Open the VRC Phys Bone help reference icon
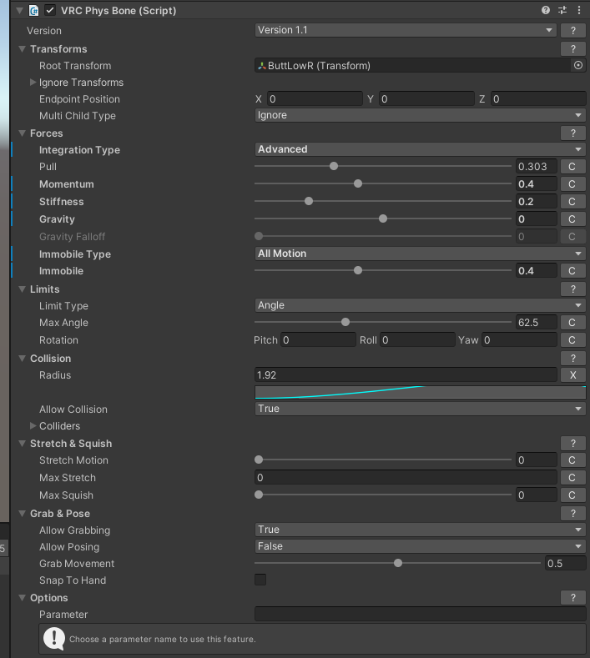Screen dimensions: 590x658 tap(546, 10)
